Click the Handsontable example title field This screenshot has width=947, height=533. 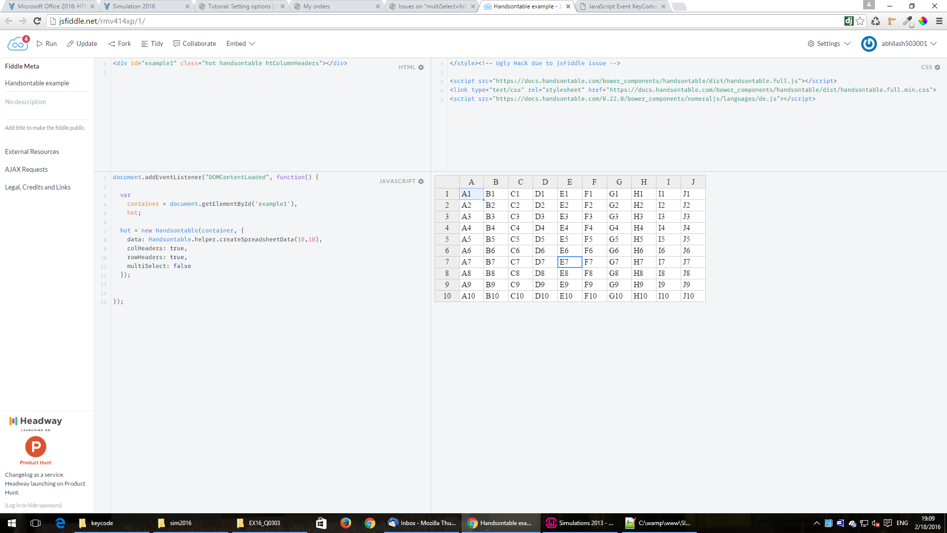[46, 83]
